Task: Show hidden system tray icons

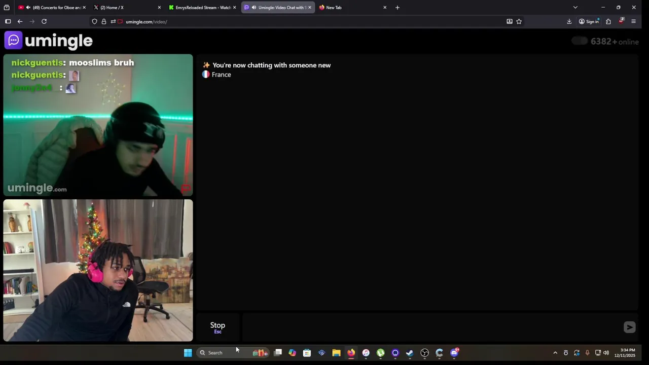Action: tap(555, 353)
